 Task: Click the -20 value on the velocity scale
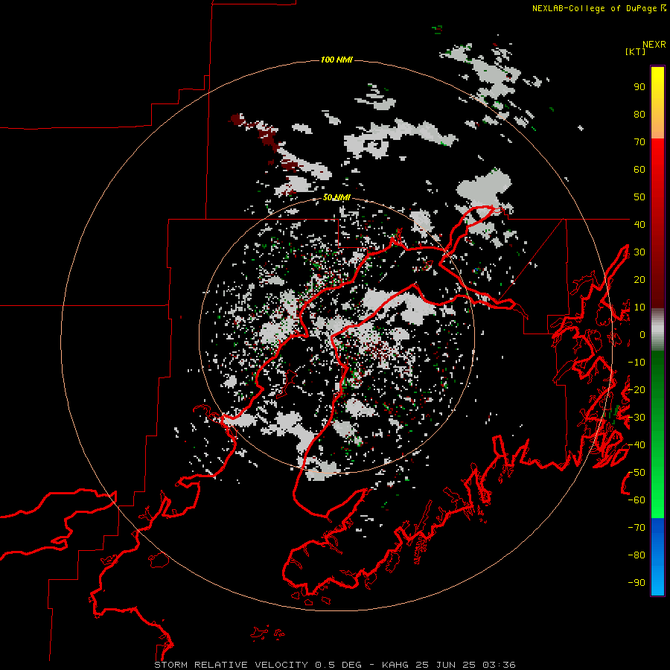pyautogui.click(x=636, y=389)
